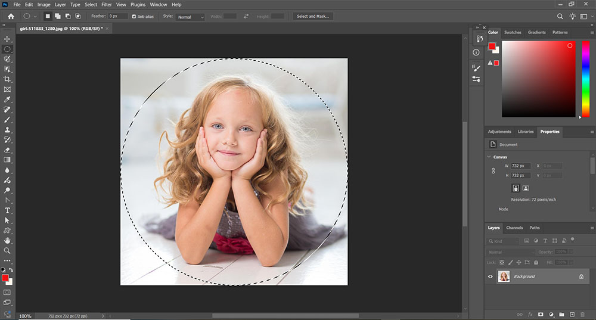
Task: Click the Select and Mask button
Action: (x=313, y=17)
